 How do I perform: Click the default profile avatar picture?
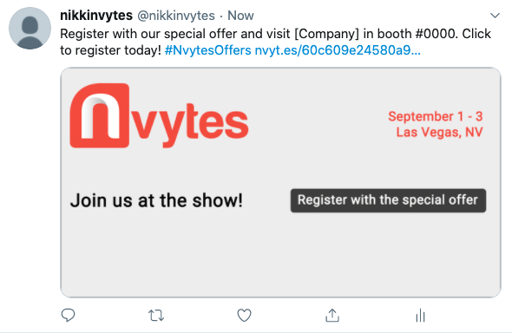[30, 29]
